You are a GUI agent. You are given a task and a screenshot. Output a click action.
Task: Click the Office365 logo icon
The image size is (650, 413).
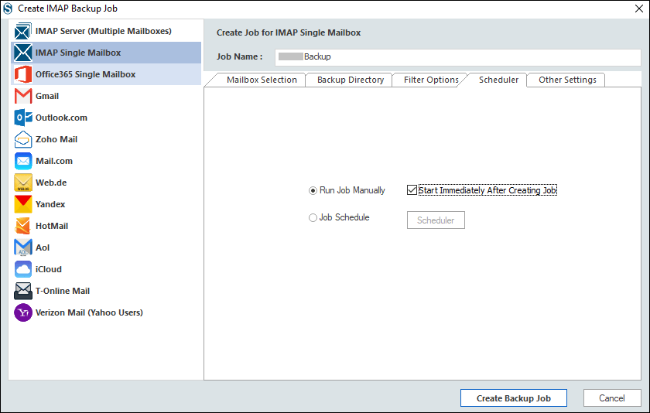click(22, 74)
